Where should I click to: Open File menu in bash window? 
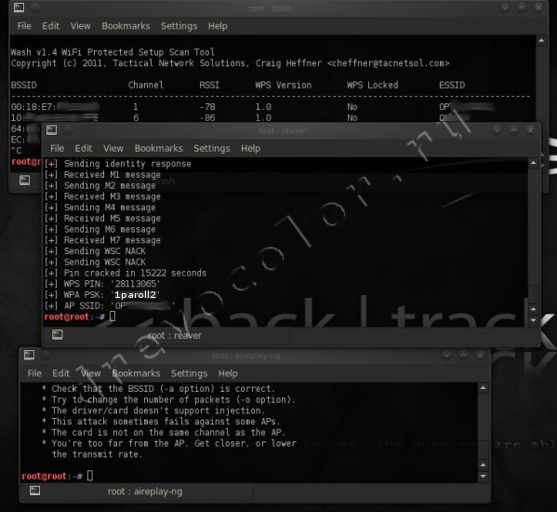tap(24, 26)
